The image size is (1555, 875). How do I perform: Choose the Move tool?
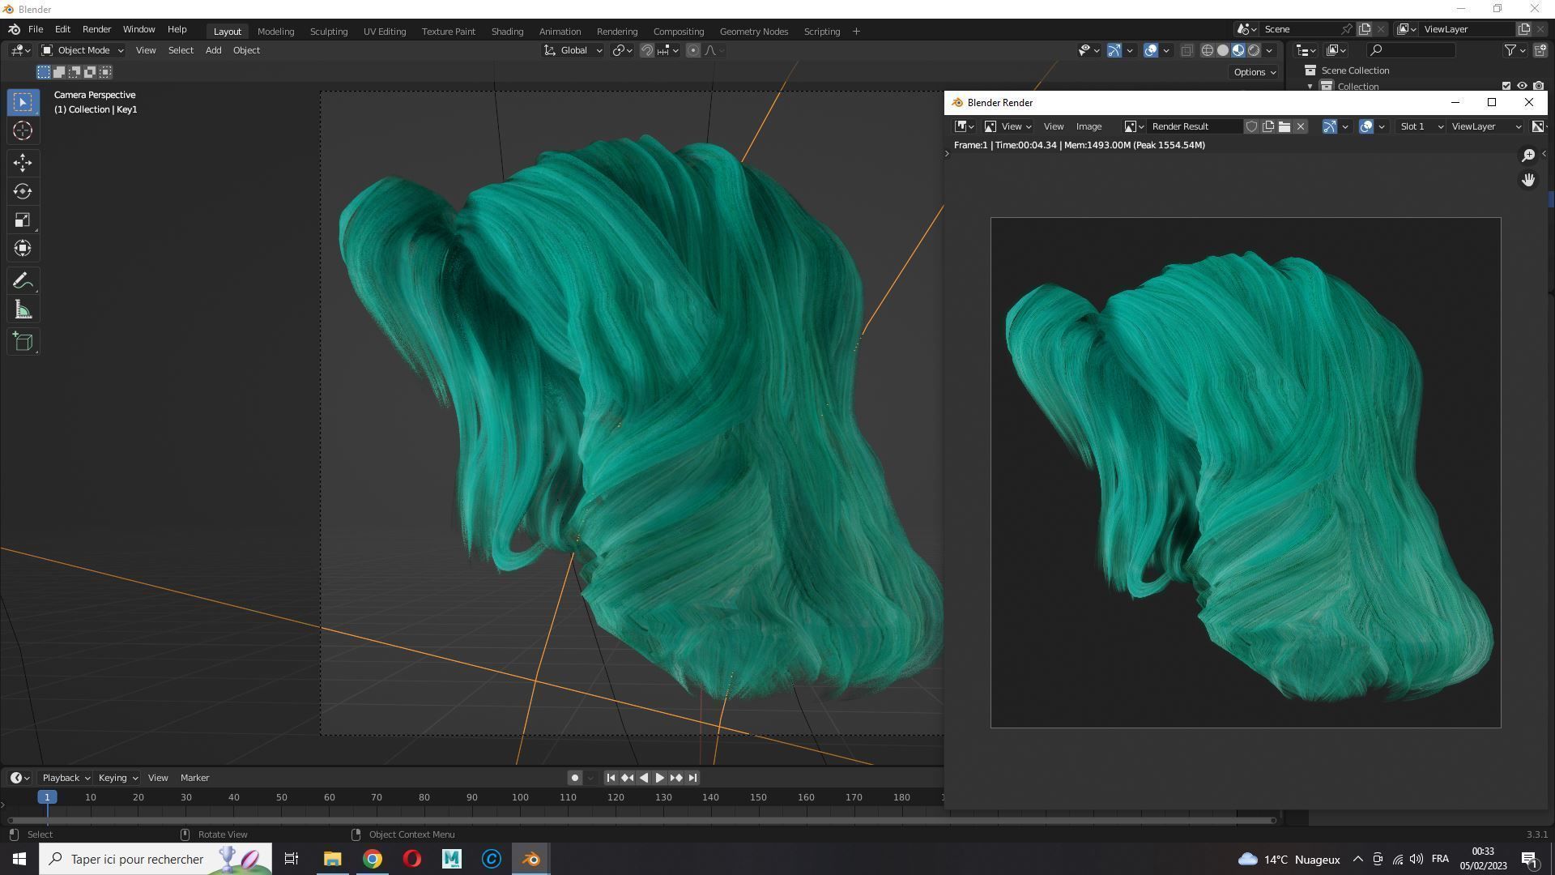[x=23, y=163]
